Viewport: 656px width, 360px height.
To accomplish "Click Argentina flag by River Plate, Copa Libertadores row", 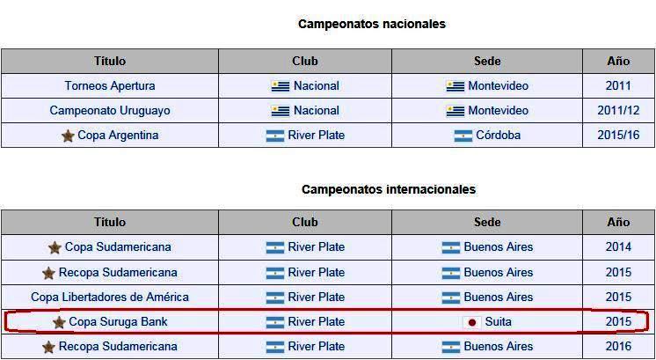I will 275,298.
